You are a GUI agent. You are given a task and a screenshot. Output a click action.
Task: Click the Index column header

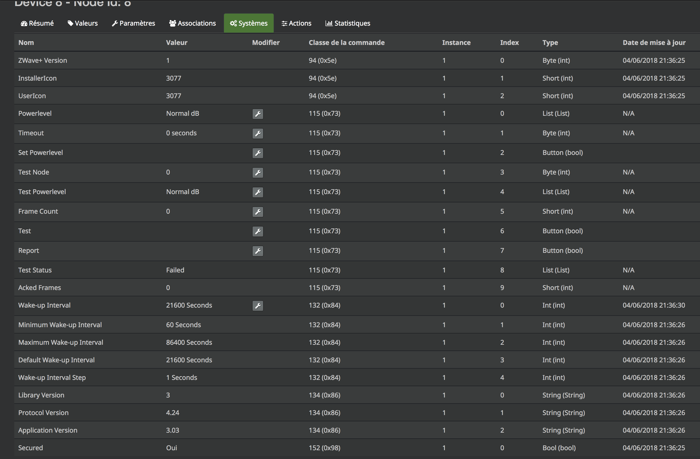click(x=509, y=43)
